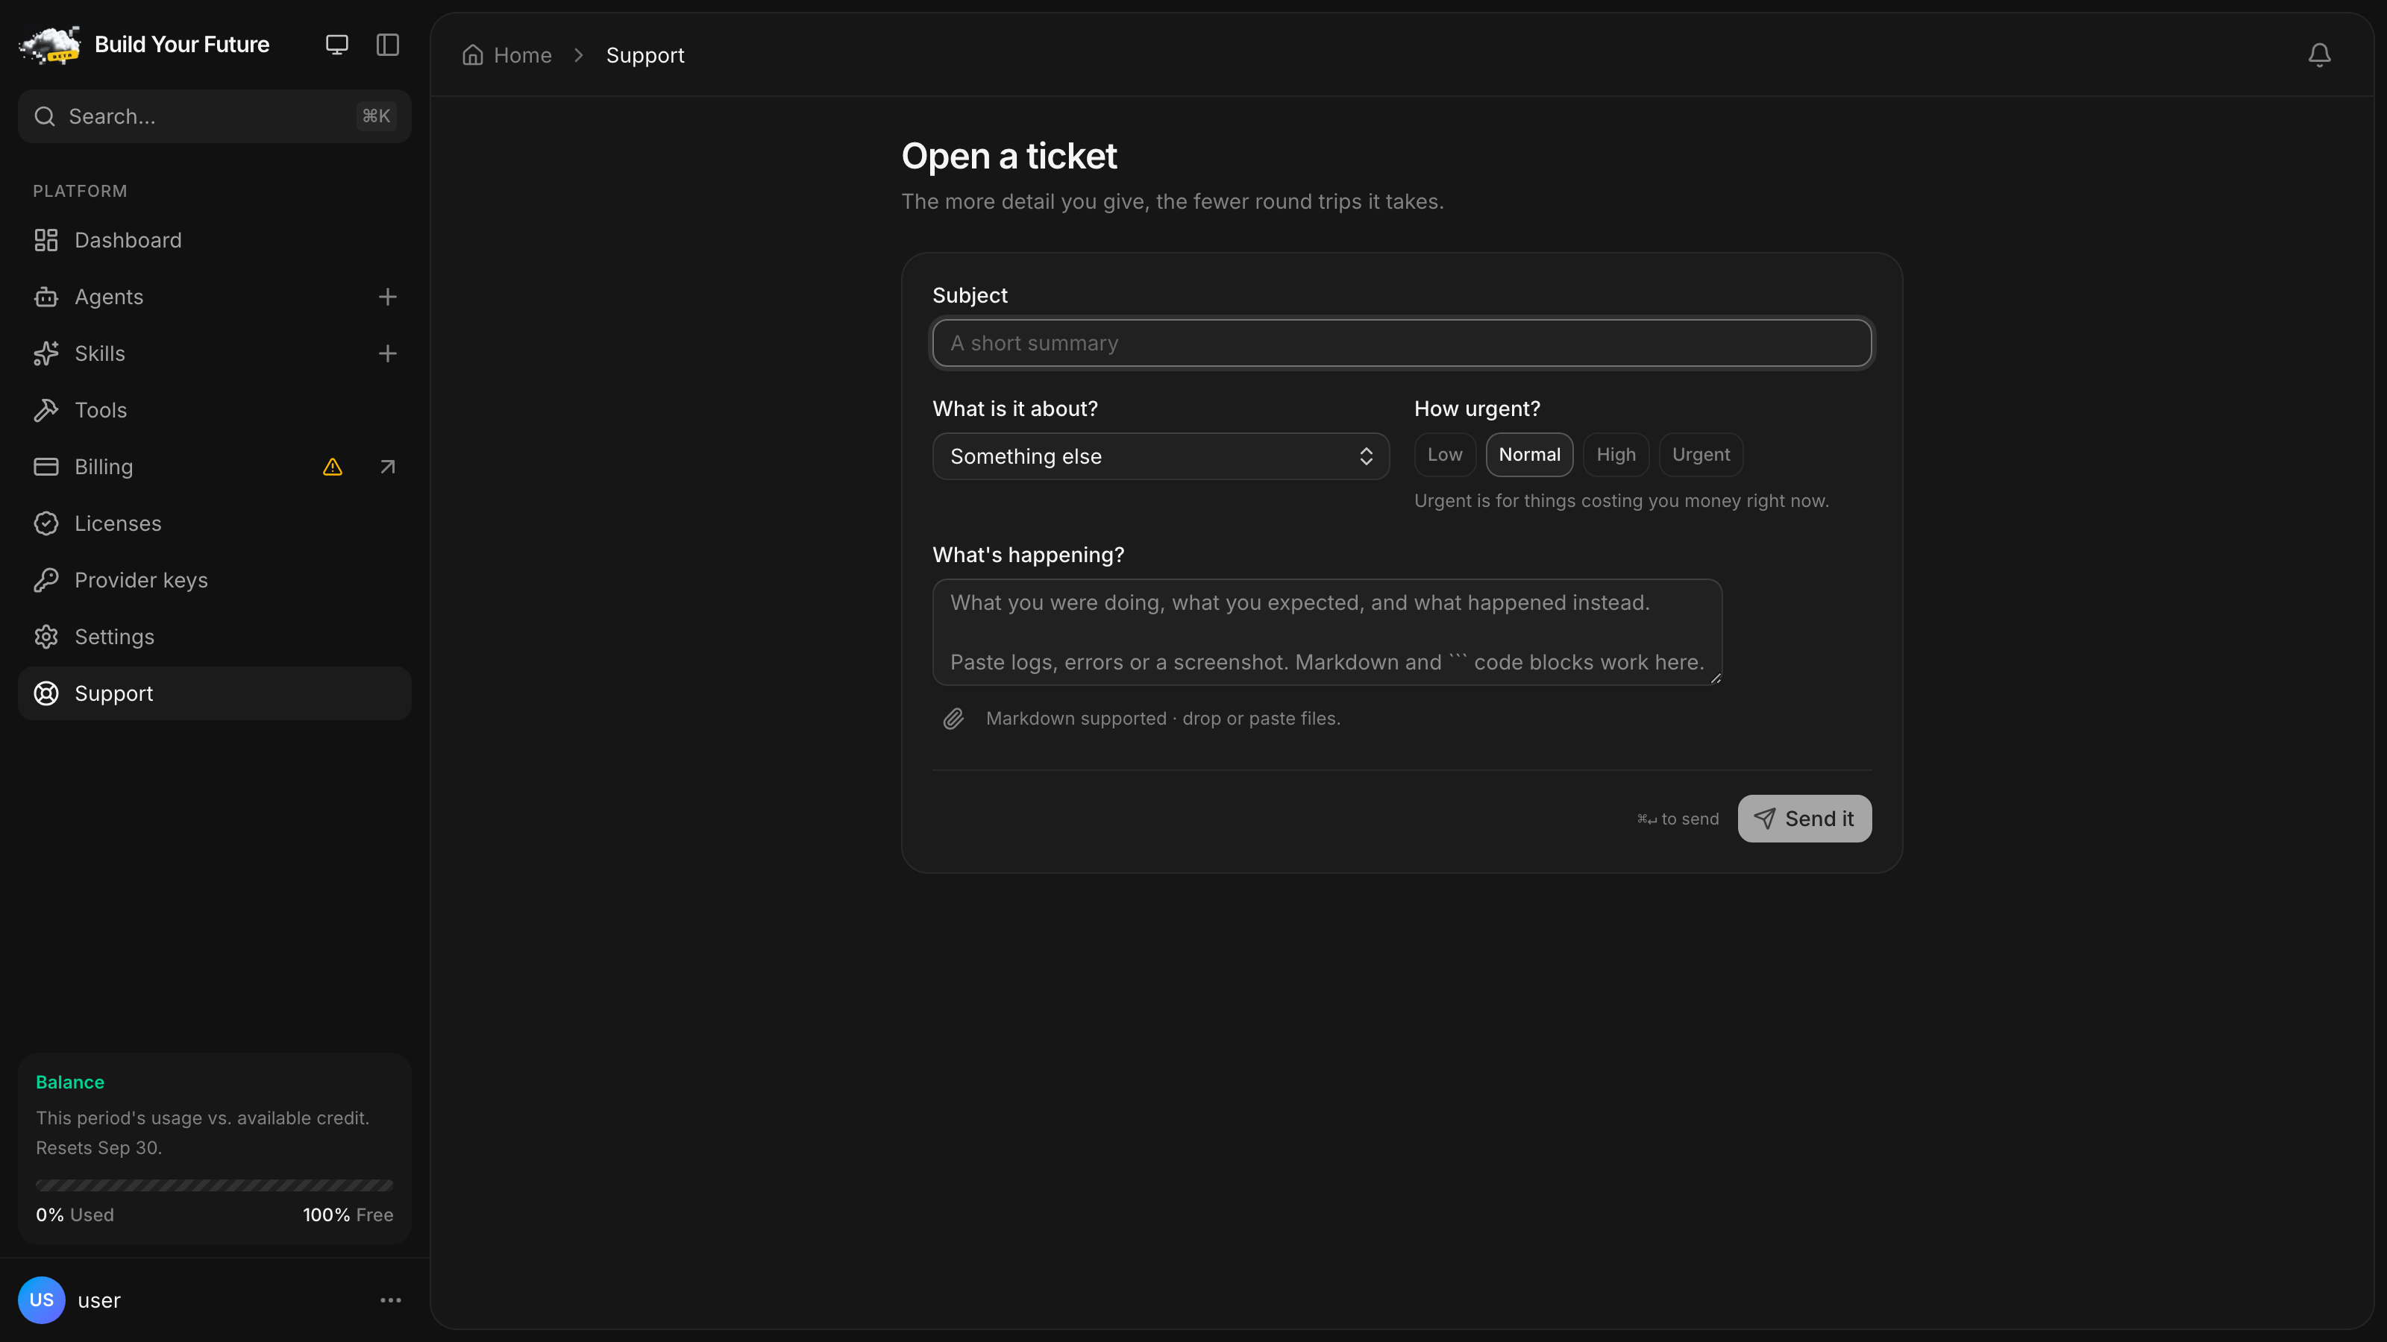Open Billing external link arrow

(387, 467)
